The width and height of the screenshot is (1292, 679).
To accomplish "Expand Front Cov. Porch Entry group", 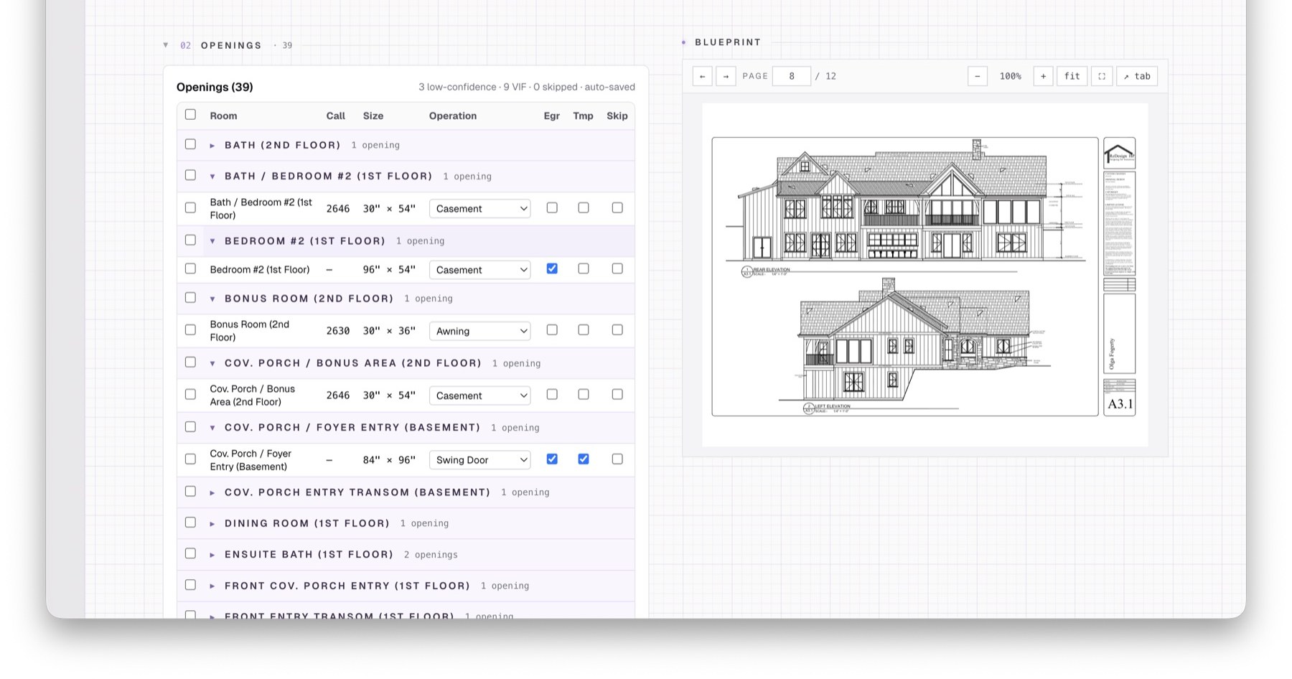I will [212, 586].
